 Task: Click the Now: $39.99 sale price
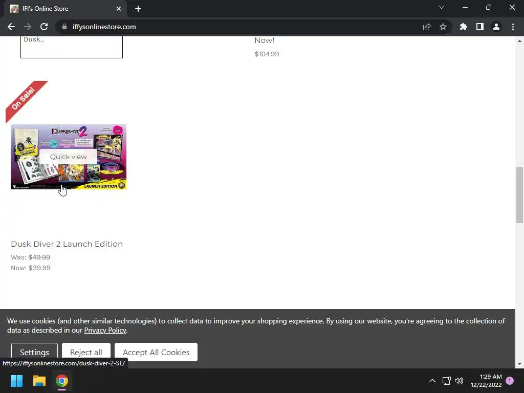pos(31,268)
